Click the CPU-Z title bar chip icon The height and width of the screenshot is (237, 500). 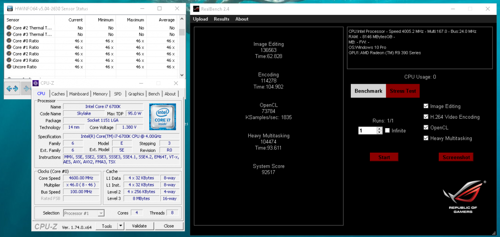[35, 83]
